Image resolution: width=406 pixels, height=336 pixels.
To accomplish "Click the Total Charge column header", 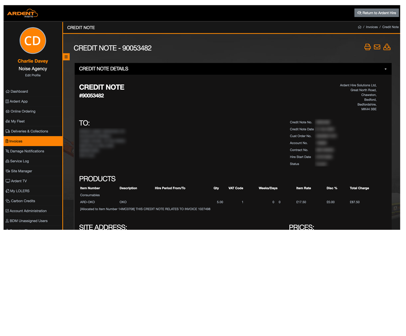I will pos(359,188).
